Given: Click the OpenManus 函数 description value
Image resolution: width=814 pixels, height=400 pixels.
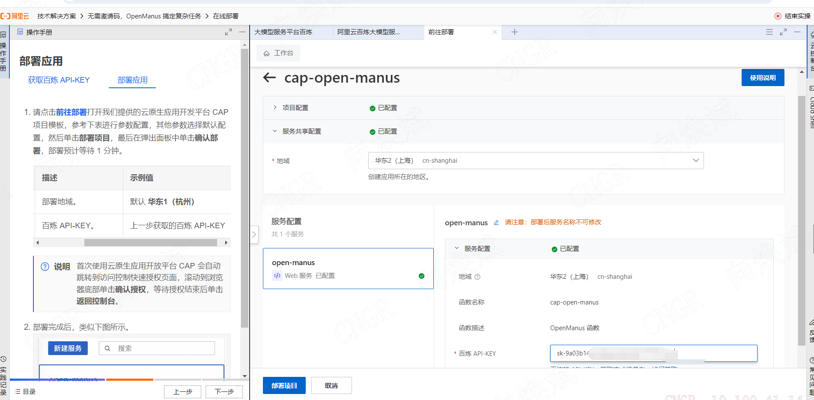Looking at the screenshot, I should click(575, 328).
